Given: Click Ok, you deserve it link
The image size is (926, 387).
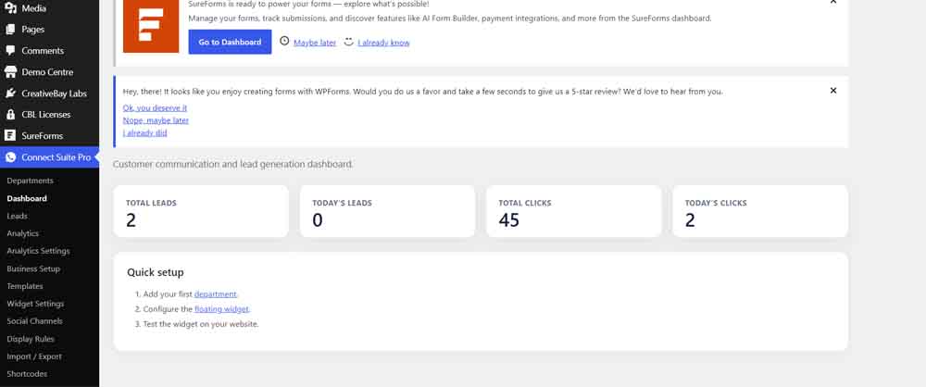Looking at the screenshot, I should pos(155,108).
